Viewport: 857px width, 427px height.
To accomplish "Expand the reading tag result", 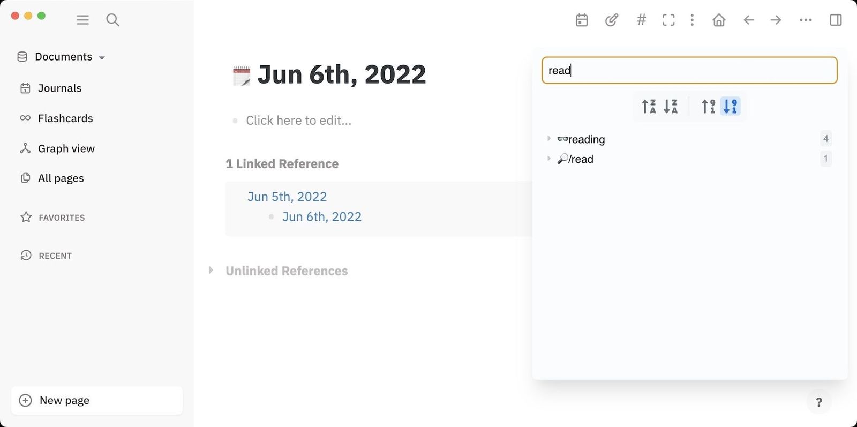I will 549,138.
